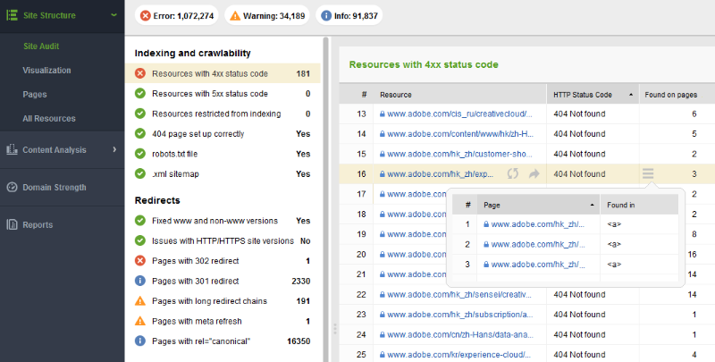715x362 pixels.
Task: Click warning icon beside long redirect chains
Action: click(x=140, y=301)
